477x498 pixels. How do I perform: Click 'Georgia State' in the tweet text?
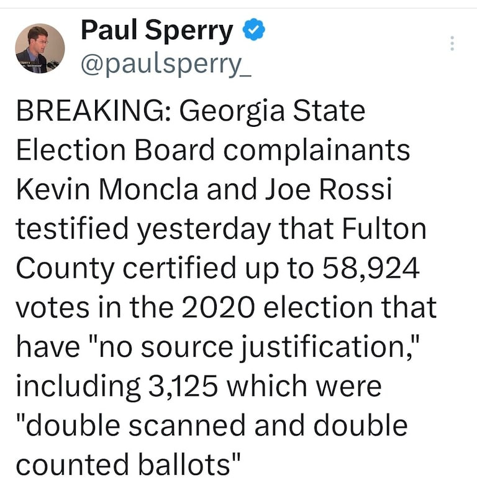click(272, 113)
